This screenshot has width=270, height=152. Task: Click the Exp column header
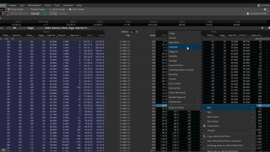point(128,35)
